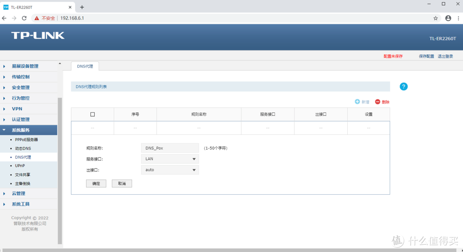The height and width of the screenshot is (252, 463).
Task: Click the 确定 confirm button
Action: pyautogui.click(x=96, y=184)
